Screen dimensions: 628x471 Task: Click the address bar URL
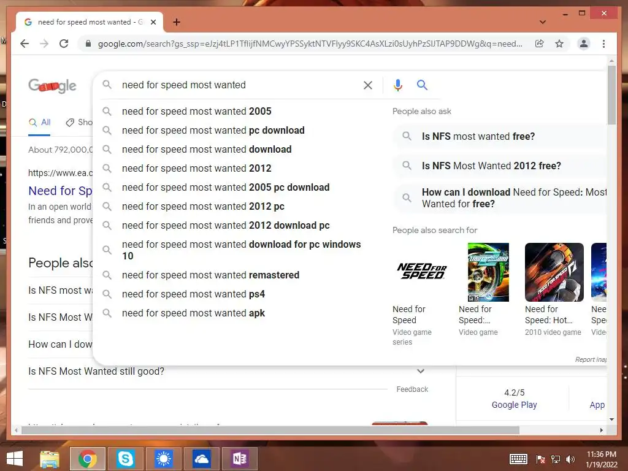[x=310, y=44]
